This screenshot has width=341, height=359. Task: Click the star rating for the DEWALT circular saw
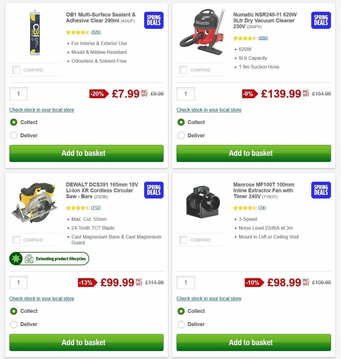click(78, 208)
